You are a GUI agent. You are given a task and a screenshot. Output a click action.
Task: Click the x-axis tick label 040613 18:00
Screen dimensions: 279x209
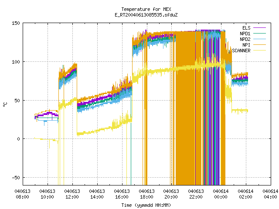[x=146, y=194]
